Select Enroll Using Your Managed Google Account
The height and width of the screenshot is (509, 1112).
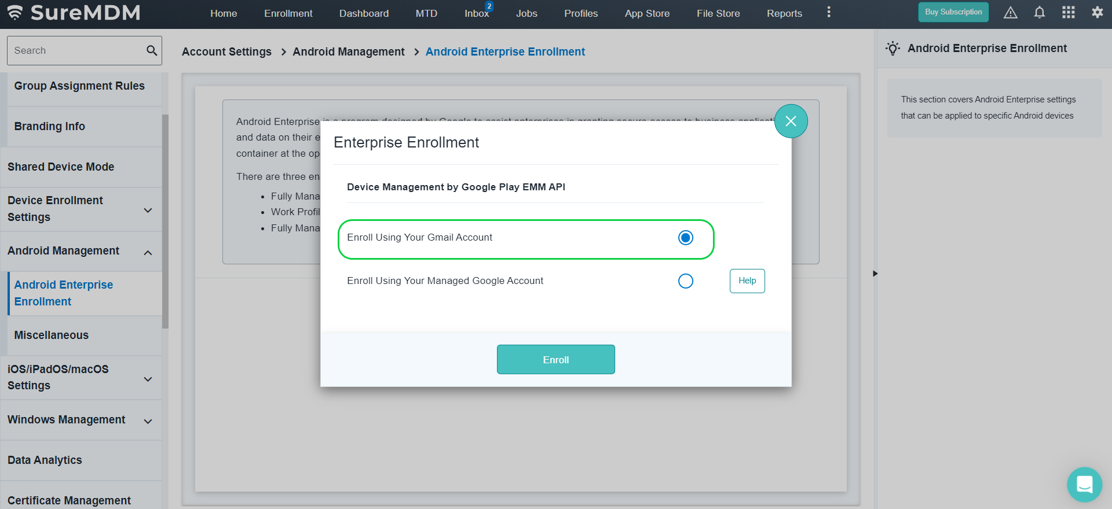686,281
